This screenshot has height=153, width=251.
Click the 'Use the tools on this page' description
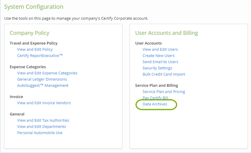76,19
